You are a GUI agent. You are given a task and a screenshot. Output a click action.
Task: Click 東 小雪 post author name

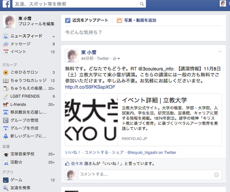pos(89,53)
